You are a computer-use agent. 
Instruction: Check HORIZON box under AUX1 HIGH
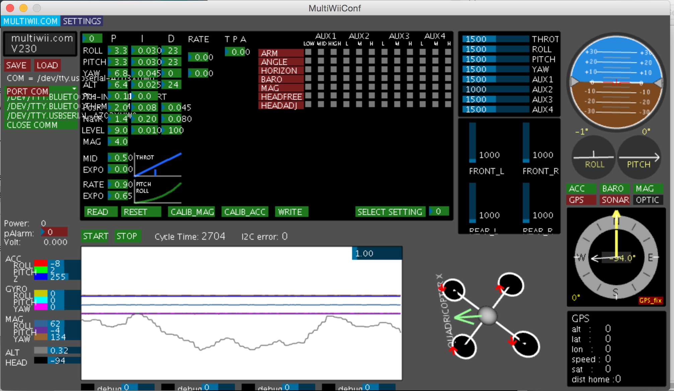(334, 70)
